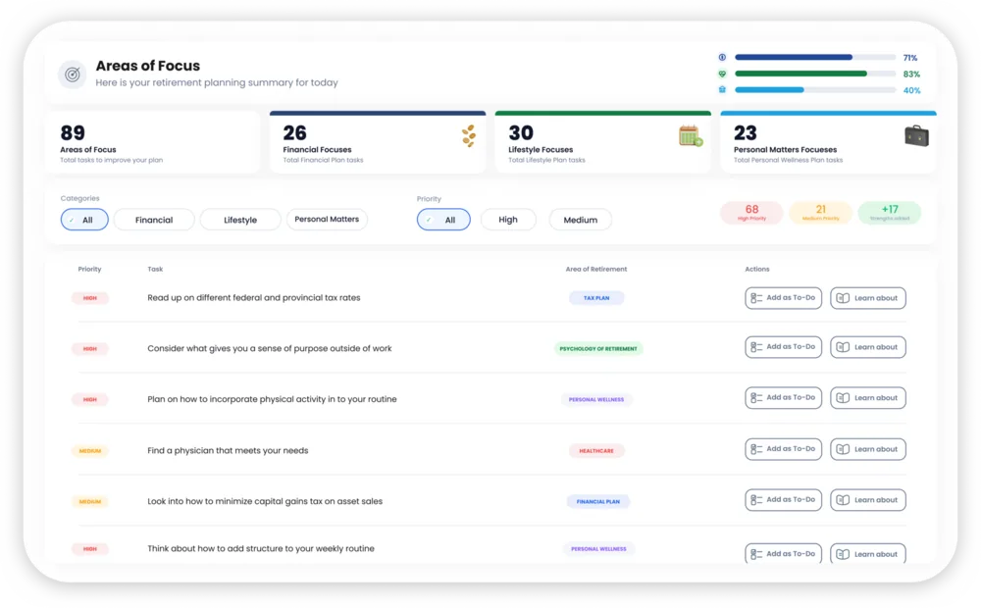Image resolution: width=981 pixels, height=608 pixels.
Task: Open the 30 Lifestyle Focuses card
Action: point(603,142)
